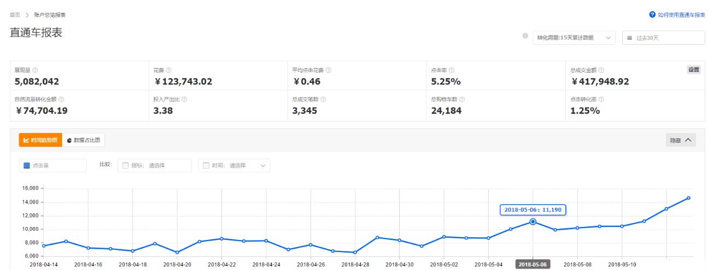This screenshot has height=270, width=708.
Task: Click the 点击转化率 value 1.25%
Action: pos(586,111)
